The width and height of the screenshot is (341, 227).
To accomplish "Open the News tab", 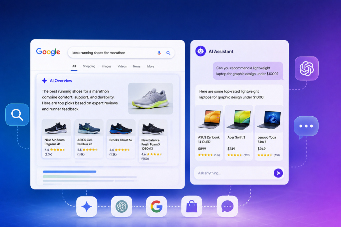I will tap(137, 66).
